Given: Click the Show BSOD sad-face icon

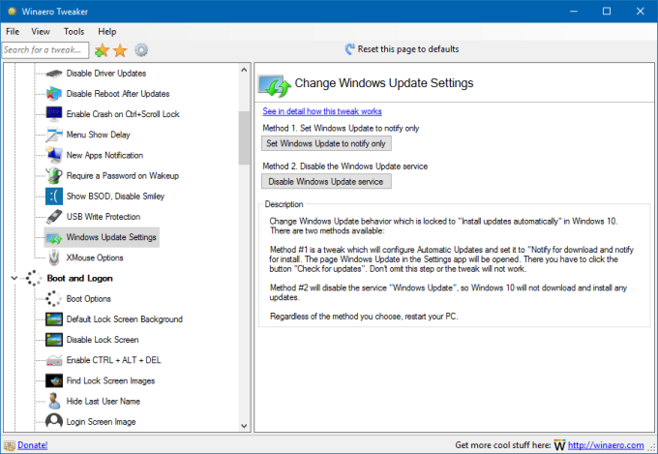Looking at the screenshot, I should (x=54, y=197).
